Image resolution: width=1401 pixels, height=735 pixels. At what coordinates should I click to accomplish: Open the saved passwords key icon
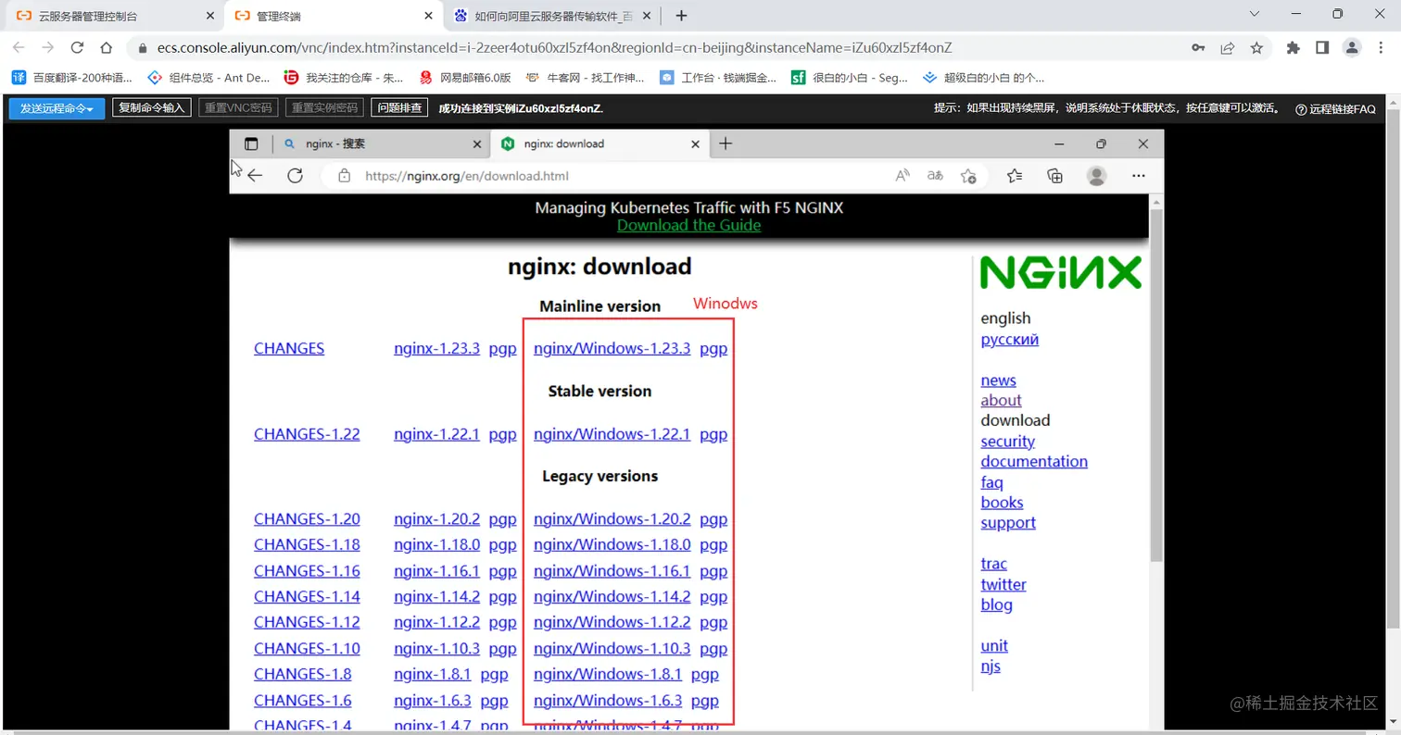tap(1198, 48)
